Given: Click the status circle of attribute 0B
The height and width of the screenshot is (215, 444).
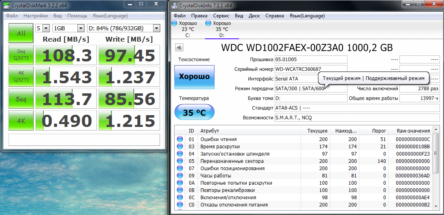Looking at the screenshot, I should (180, 190).
